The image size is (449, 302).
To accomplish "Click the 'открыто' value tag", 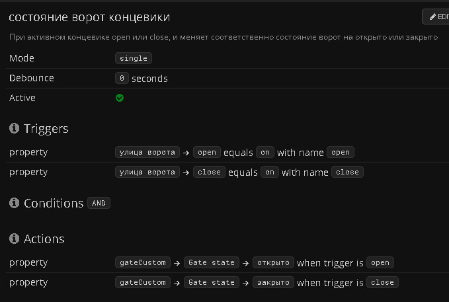I will 273,262.
